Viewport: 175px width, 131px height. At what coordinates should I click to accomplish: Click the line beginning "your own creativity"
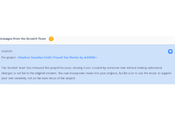tap(38, 78)
